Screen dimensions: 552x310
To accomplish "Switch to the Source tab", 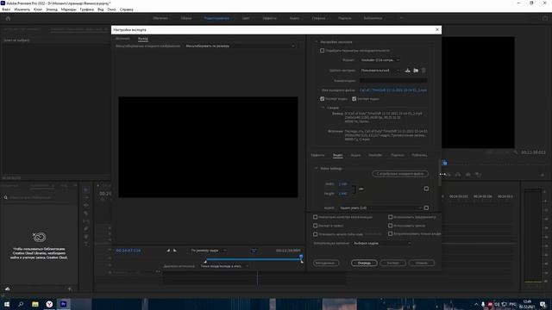I will (x=122, y=39).
